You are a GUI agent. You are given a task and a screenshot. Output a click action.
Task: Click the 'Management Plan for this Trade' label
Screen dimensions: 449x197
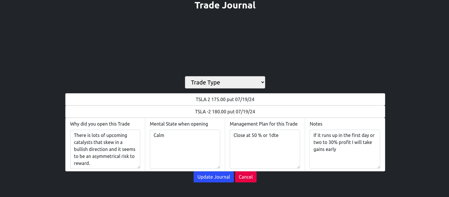263,124
